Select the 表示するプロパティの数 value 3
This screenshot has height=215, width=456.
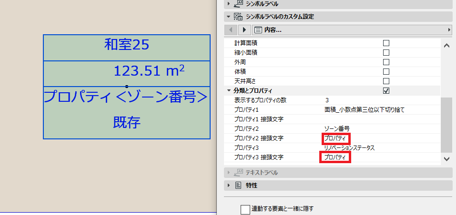point(327,100)
